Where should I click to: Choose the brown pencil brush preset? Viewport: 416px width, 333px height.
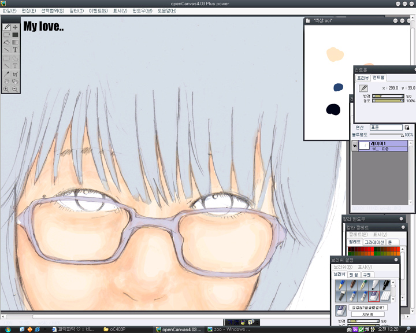click(352, 285)
